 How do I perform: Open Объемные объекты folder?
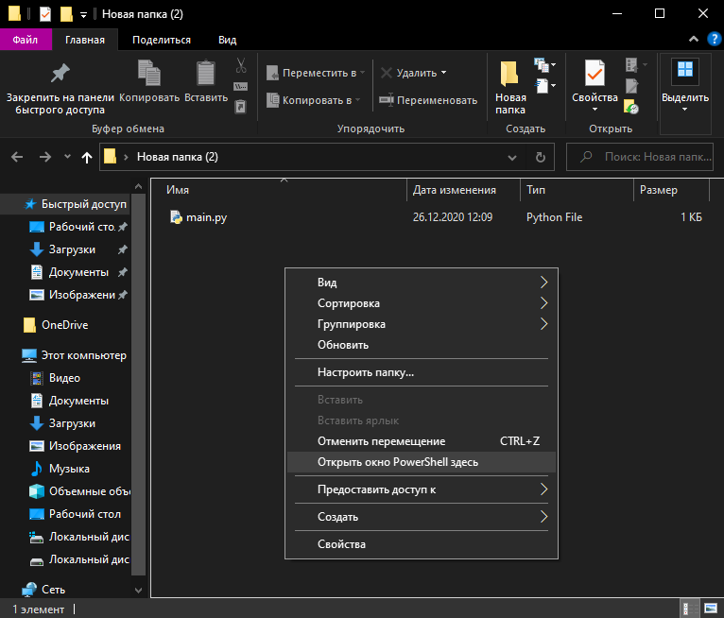coord(80,491)
